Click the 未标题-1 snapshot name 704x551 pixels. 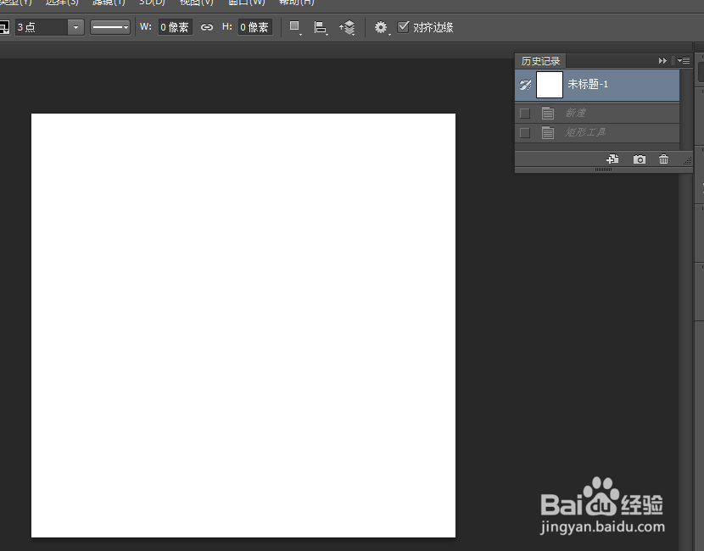coord(588,85)
